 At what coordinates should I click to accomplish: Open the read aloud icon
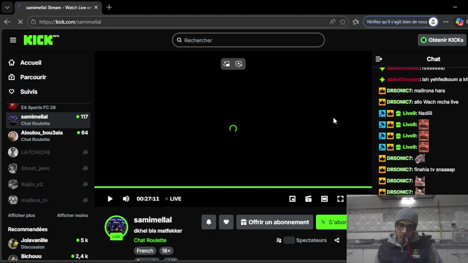(332, 22)
